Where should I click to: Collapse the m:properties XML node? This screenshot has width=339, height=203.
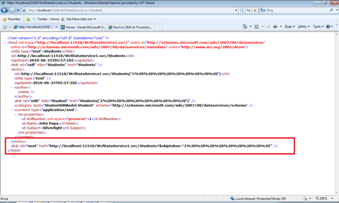pyautogui.click(x=15, y=115)
